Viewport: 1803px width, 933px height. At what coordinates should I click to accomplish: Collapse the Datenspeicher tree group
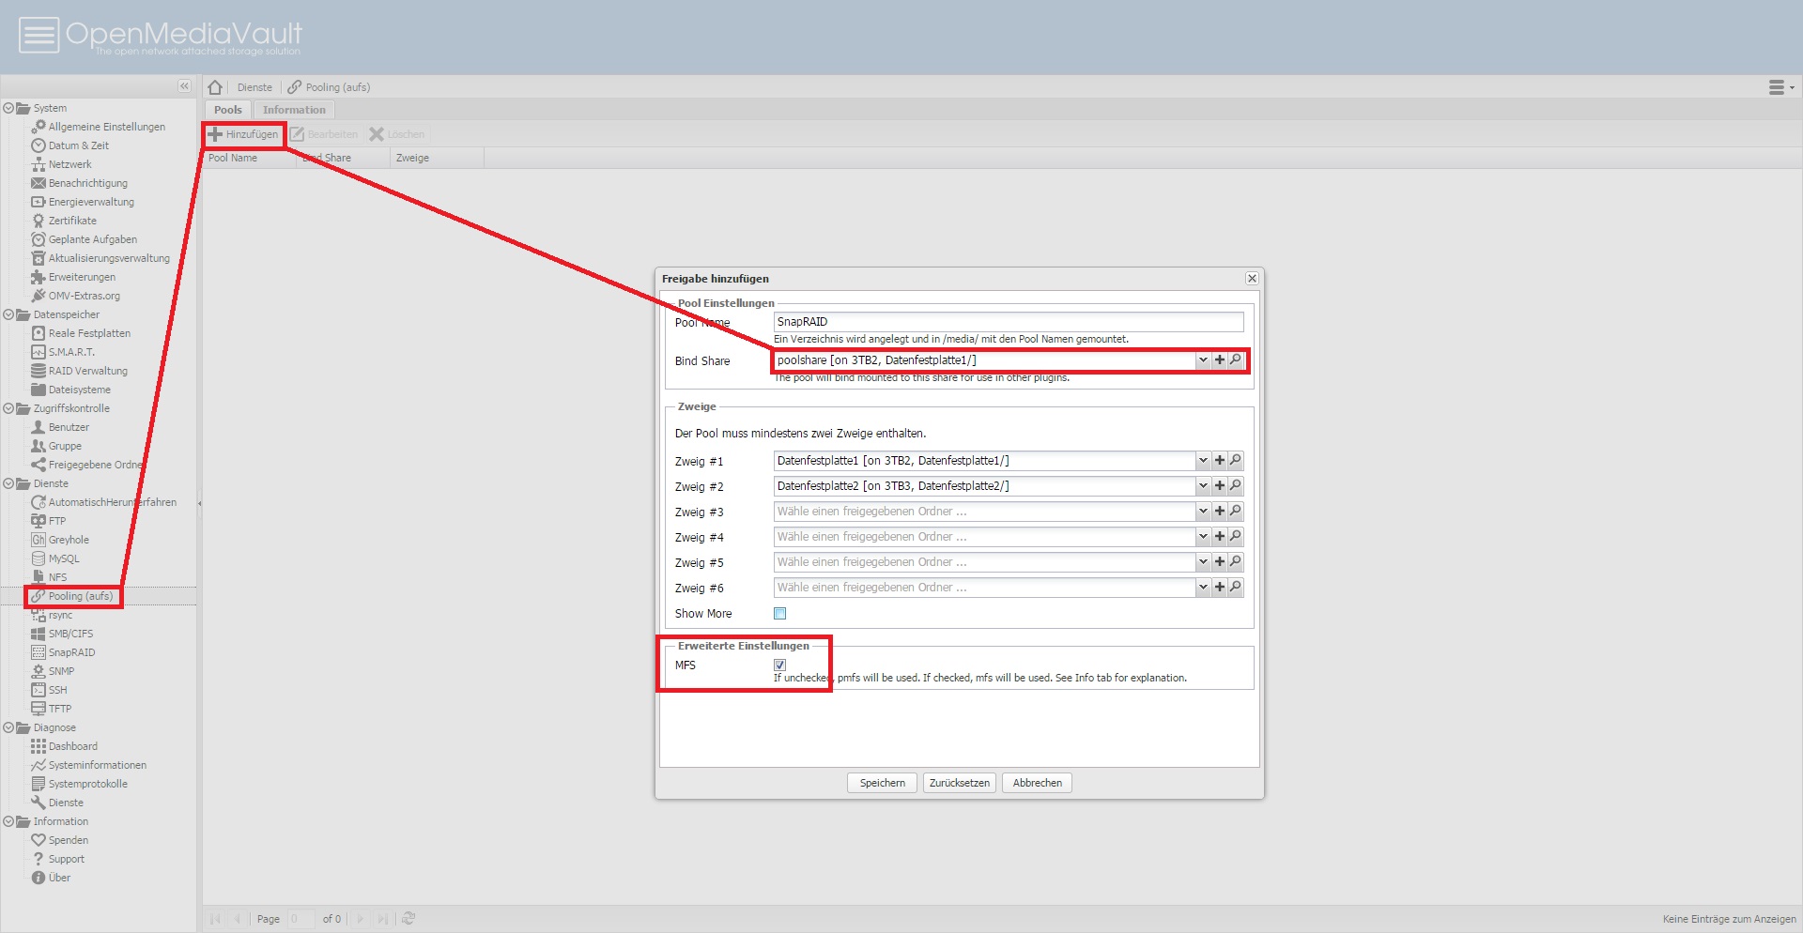(x=8, y=314)
